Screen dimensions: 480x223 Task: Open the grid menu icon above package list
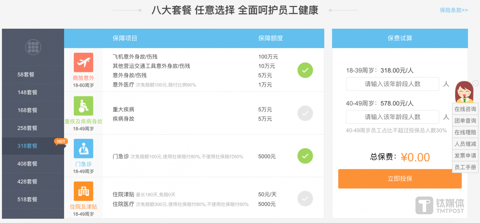pyautogui.click(x=33, y=47)
